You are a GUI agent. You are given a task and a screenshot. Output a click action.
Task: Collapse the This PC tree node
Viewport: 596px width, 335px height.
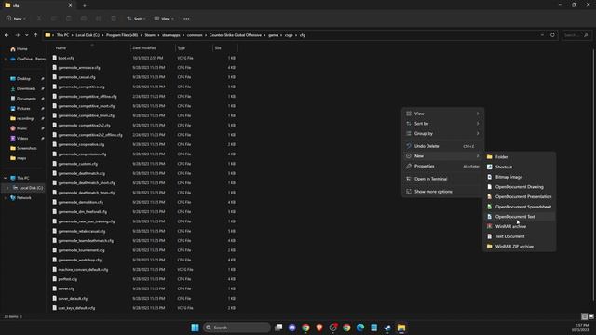[6, 178]
